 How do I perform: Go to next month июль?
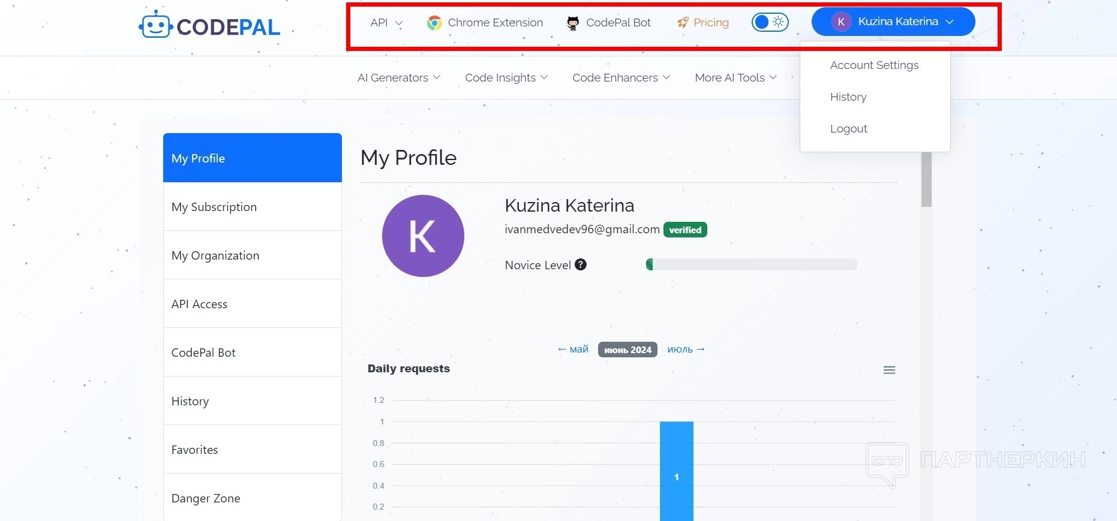click(x=686, y=349)
